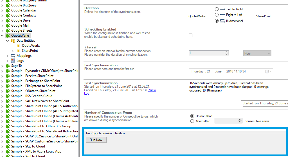The height and width of the screenshot is (157, 288).
Task: Select the Left to Right direction
Action: click(217, 9)
